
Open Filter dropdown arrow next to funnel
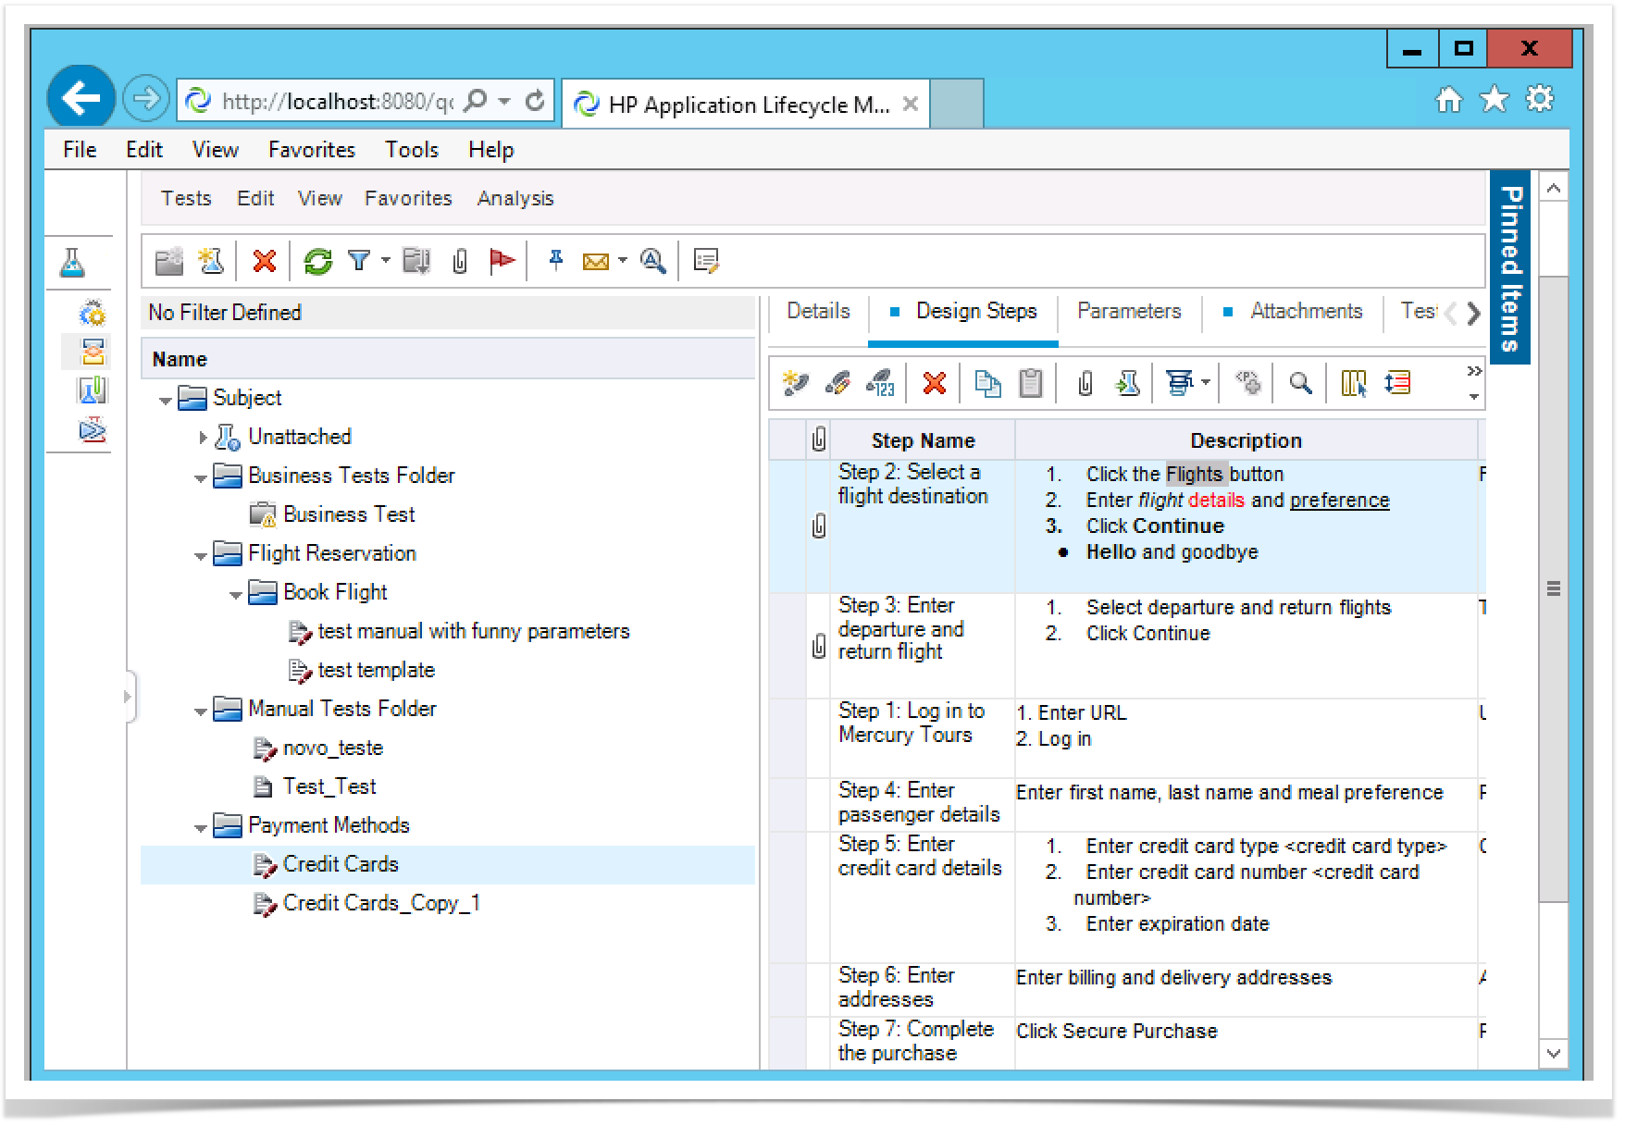click(x=386, y=261)
